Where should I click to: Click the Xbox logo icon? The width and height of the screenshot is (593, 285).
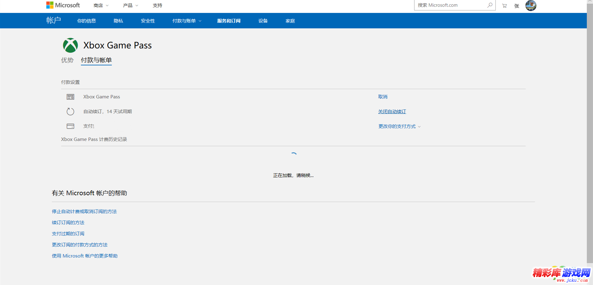click(70, 45)
